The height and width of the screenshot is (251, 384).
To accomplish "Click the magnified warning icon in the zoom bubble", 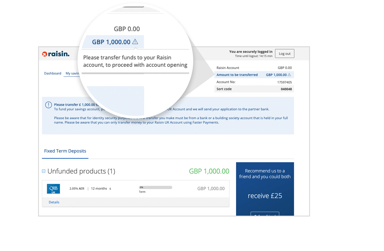I will (x=135, y=42).
